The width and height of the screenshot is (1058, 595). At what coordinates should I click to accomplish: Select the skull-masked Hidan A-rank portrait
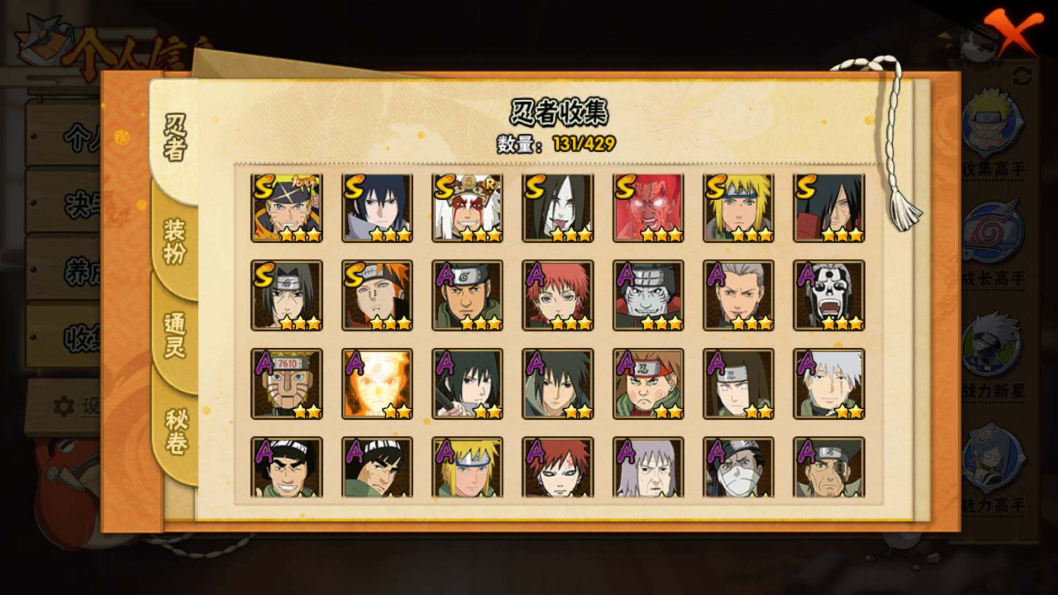pos(829,295)
